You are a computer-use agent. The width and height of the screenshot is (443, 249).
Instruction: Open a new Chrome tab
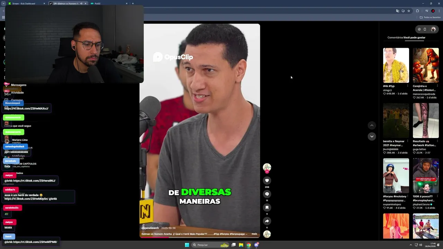click(x=133, y=3)
